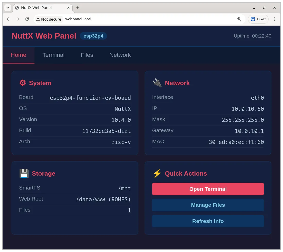This screenshot has width=283, height=252.
Task: Click the Refresh Info button
Action: [x=208, y=221]
